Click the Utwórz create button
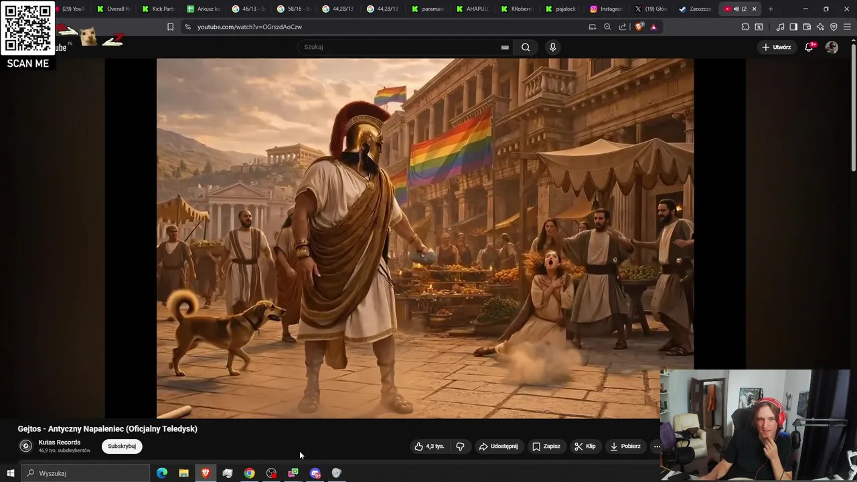 tap(777, 47)
